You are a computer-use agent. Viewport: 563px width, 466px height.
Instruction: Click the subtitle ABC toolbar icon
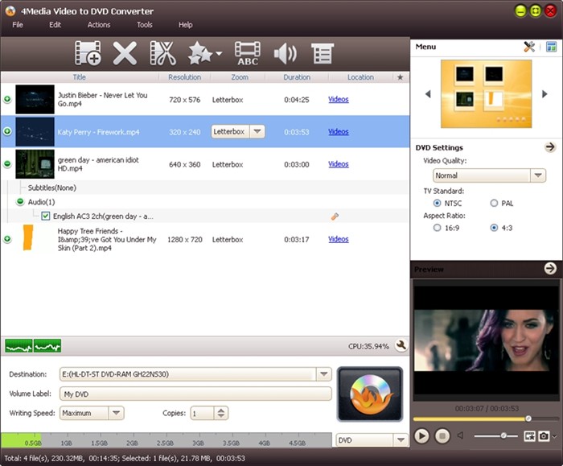coord(248,53)
